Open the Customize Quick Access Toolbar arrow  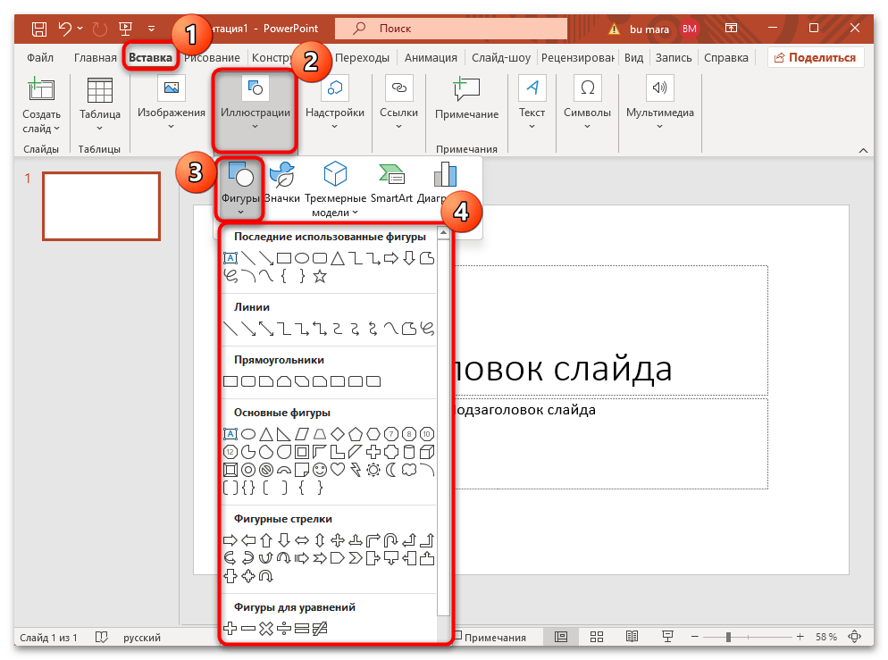[151, 29]
